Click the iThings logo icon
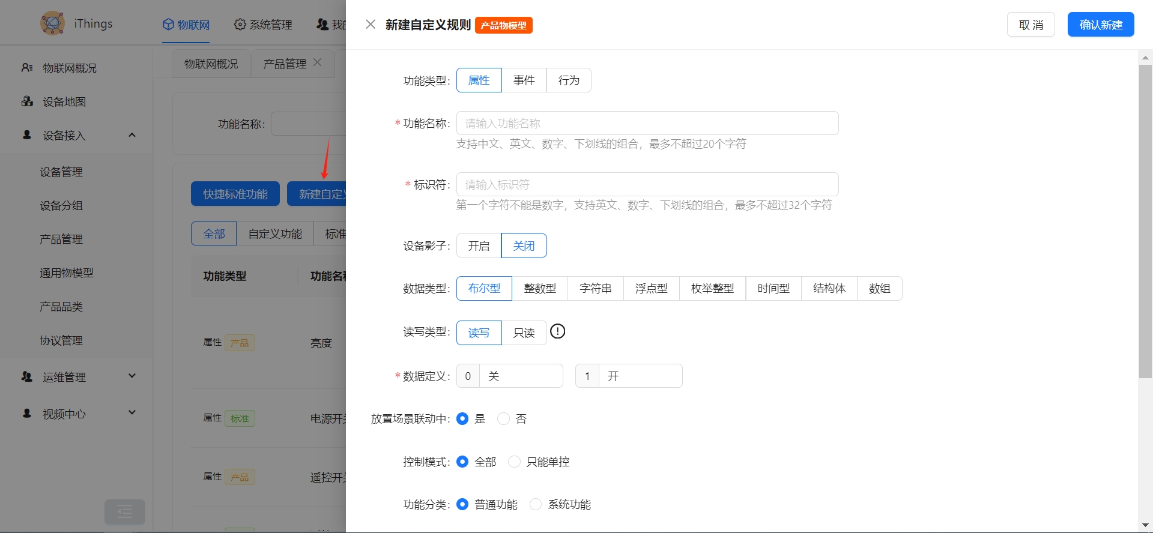The image size is (1153, 533). (x=52, y=23)
